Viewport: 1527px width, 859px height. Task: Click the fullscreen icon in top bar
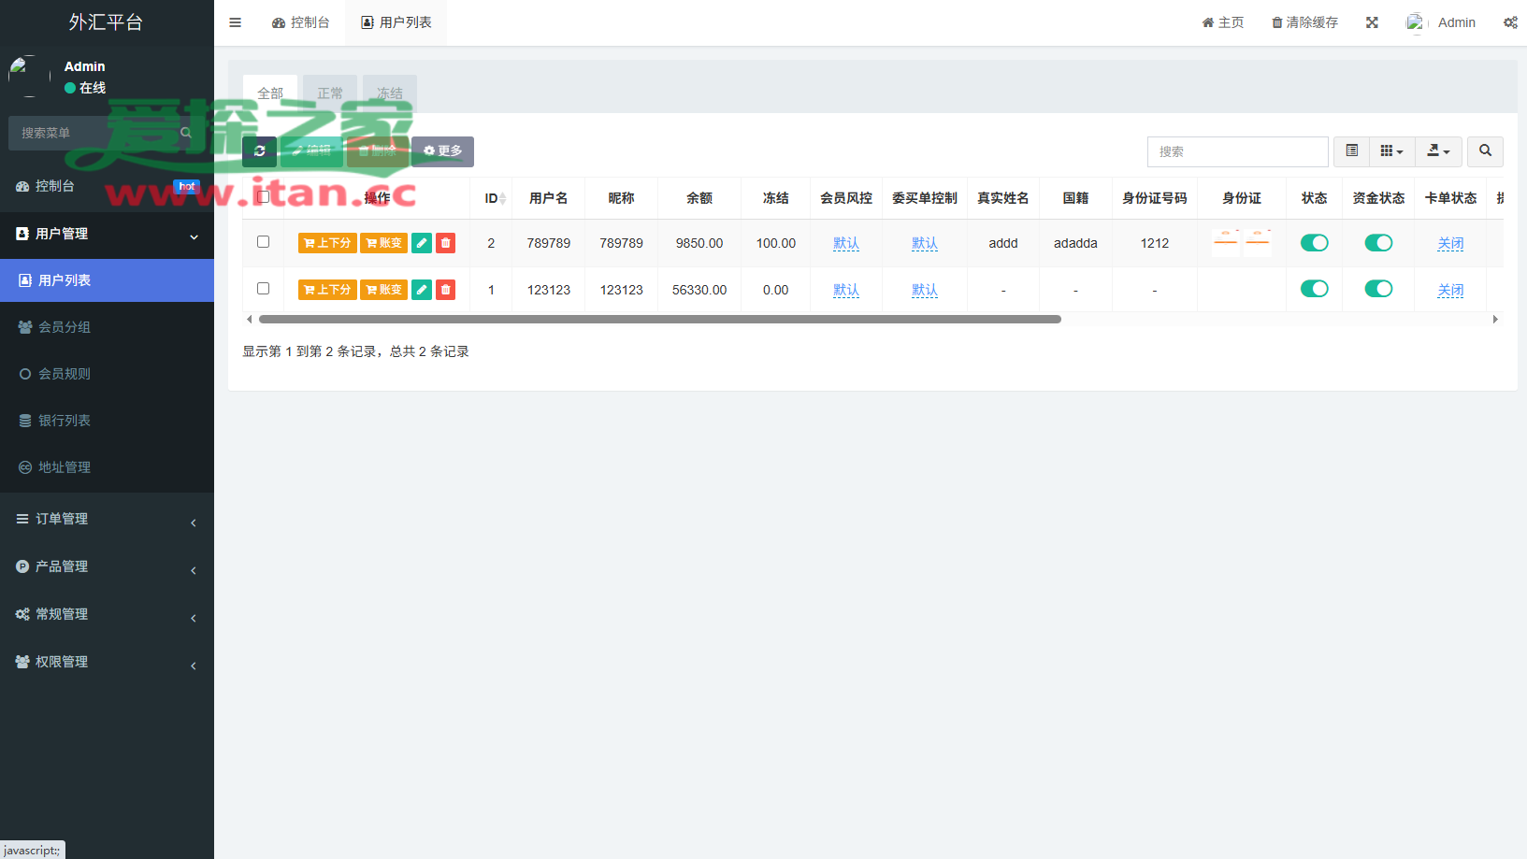click(x=1372, y=22)
